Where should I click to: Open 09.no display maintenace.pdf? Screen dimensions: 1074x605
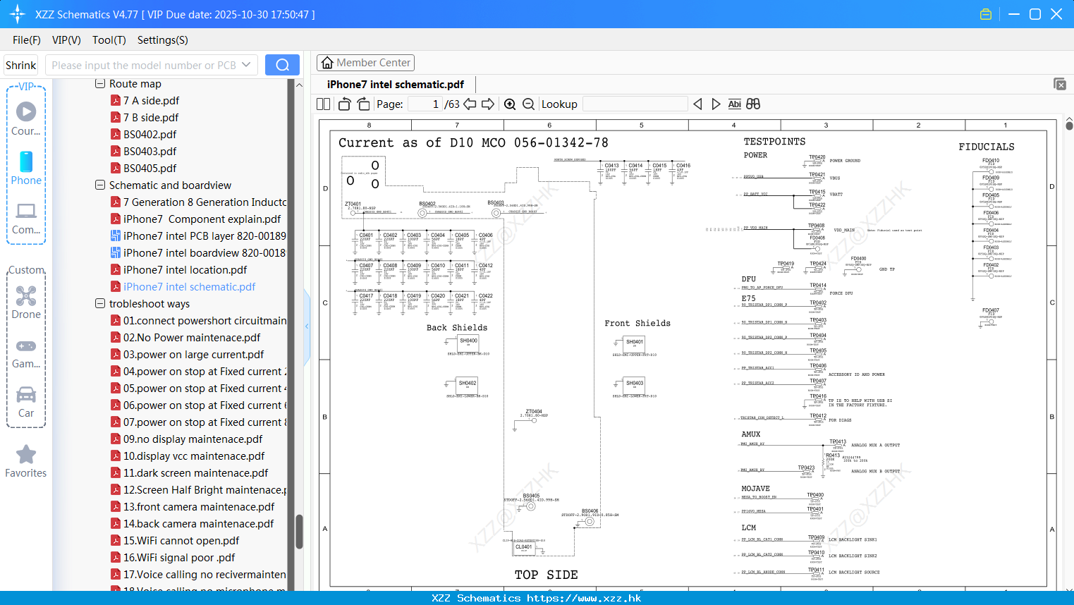186,439
